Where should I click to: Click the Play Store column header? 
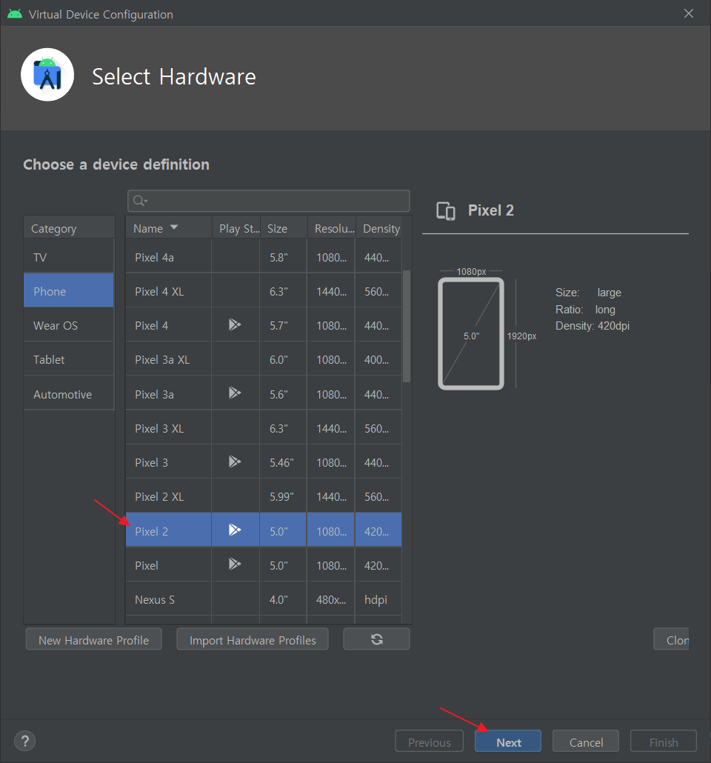[236, 227]
